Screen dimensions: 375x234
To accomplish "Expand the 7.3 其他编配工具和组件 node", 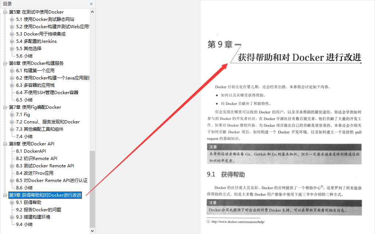I will point(12,129).
